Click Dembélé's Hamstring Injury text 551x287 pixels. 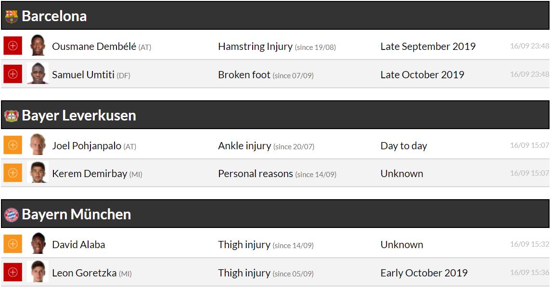coord(255,47)
